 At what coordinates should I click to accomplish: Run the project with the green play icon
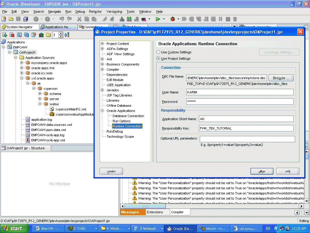tap(158, 19)
